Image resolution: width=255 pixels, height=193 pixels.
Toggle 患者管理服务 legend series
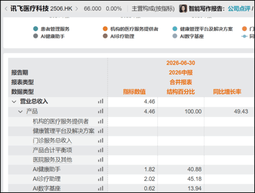point(51,29)
